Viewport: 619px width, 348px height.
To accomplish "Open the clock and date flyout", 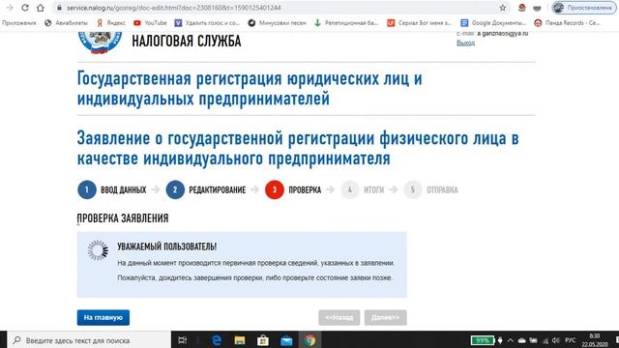I will coord(595,340).
